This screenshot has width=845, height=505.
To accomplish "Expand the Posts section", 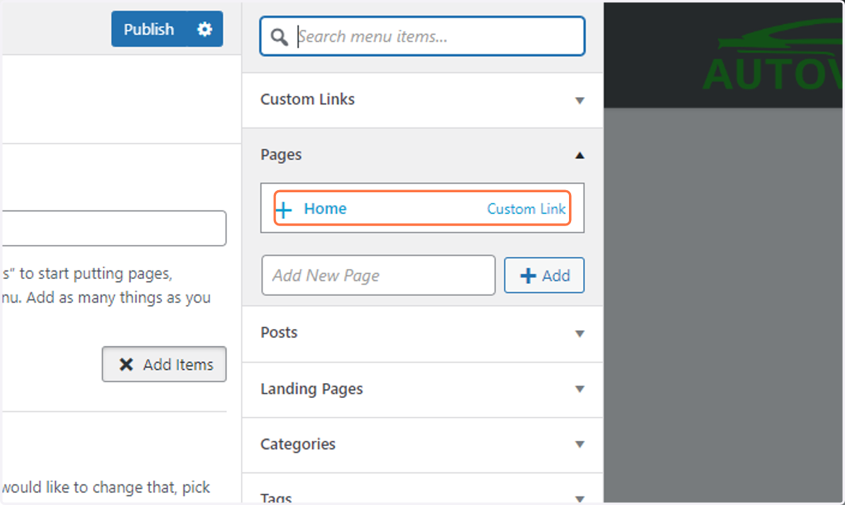I will (x=423, y=333).
